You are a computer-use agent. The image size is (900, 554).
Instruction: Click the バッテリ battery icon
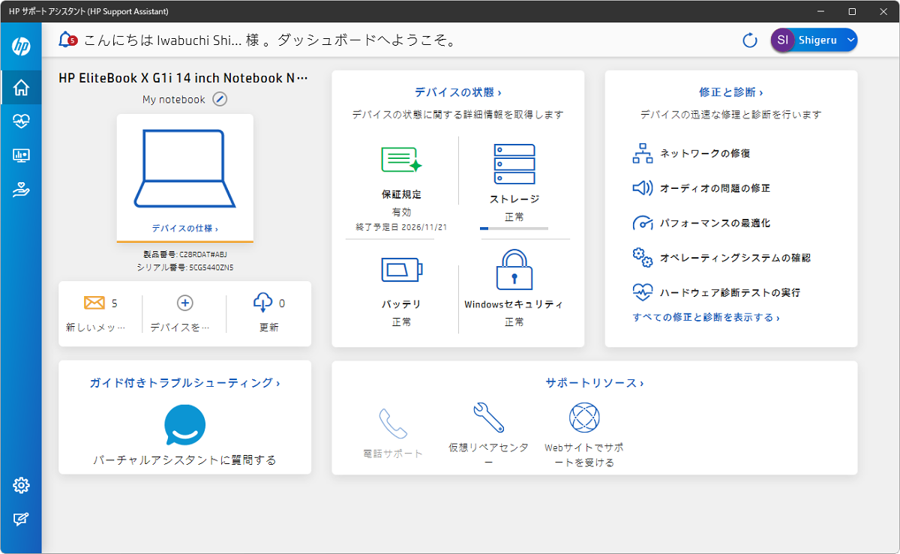point(401,270)
